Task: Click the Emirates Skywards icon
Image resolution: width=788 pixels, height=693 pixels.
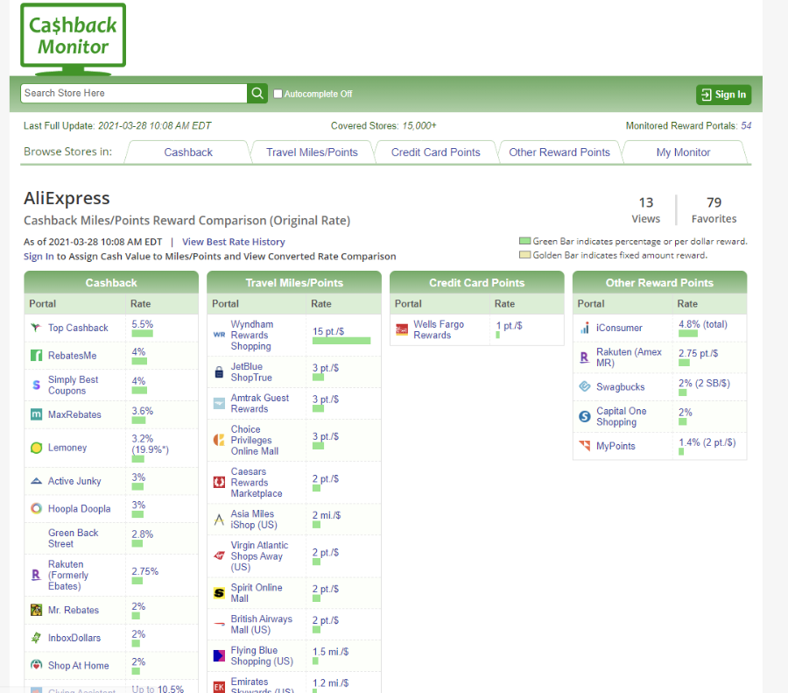Action: click(x=219, y=687)
